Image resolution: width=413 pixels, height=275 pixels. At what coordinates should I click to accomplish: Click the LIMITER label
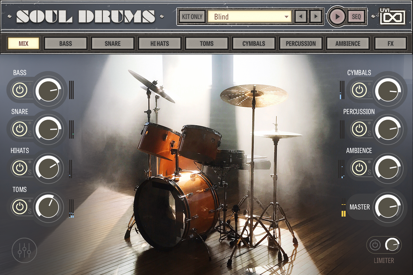click(x=384, y=261)
